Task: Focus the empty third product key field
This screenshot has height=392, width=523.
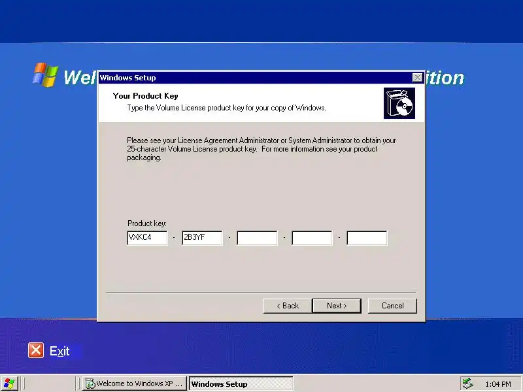Action: tap(257, 238)
